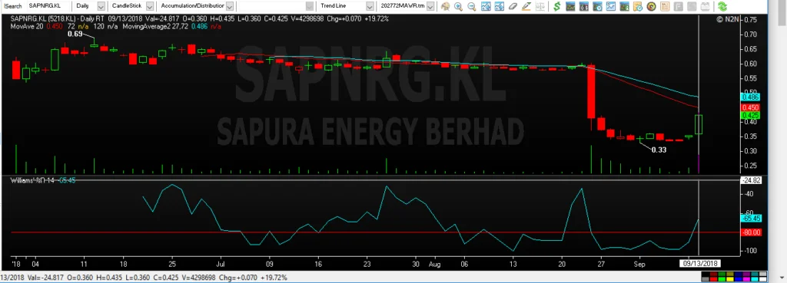Expand the CandleStick chart type dropdown

click(150, 6)
